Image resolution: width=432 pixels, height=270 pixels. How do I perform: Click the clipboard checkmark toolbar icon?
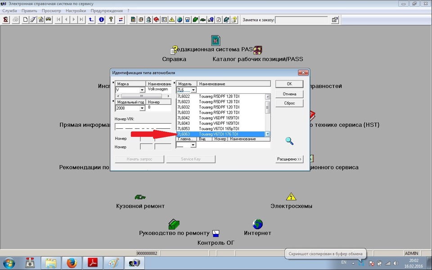pos(219,19)
